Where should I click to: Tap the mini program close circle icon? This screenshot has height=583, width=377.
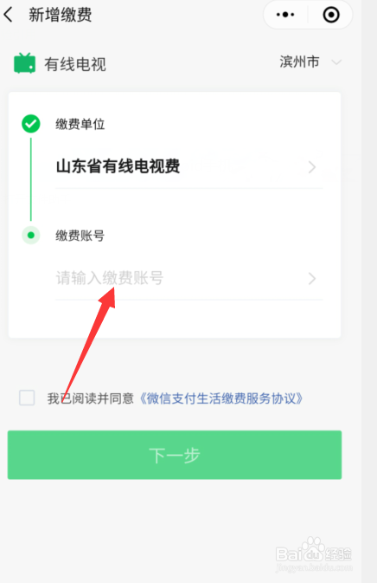pos(331,15)
